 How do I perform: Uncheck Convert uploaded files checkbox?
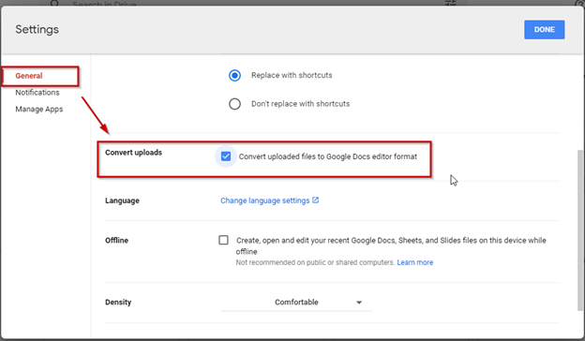click(226, 156)
